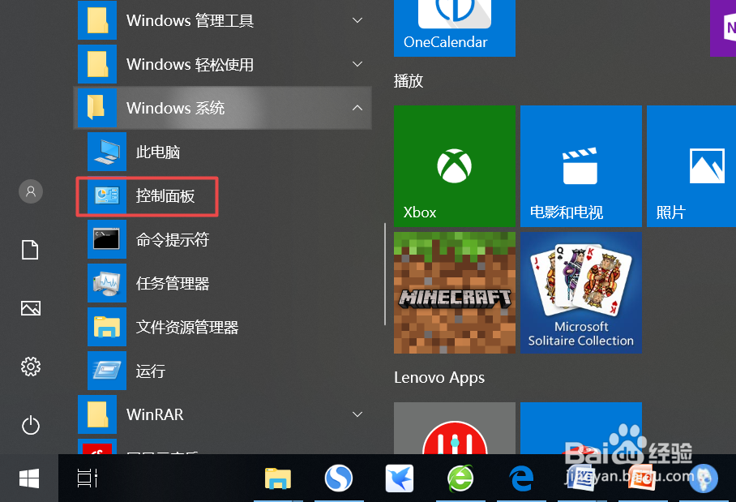
Task: Click the WinRAR folder icon
Action: [97, 414]
